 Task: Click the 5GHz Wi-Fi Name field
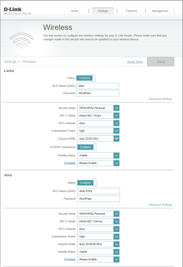(x=98, y=191)
